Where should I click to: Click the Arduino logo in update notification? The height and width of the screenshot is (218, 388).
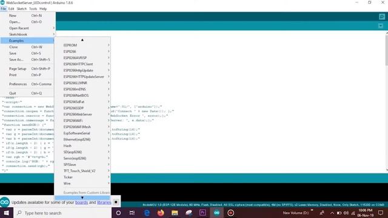point(5,202)
